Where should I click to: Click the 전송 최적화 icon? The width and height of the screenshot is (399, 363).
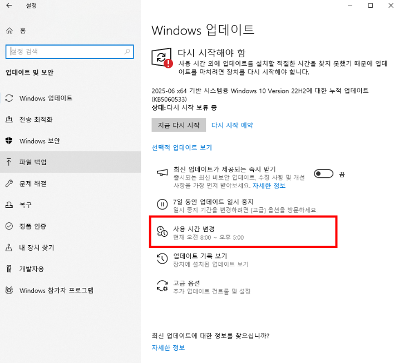coord(9,119)
